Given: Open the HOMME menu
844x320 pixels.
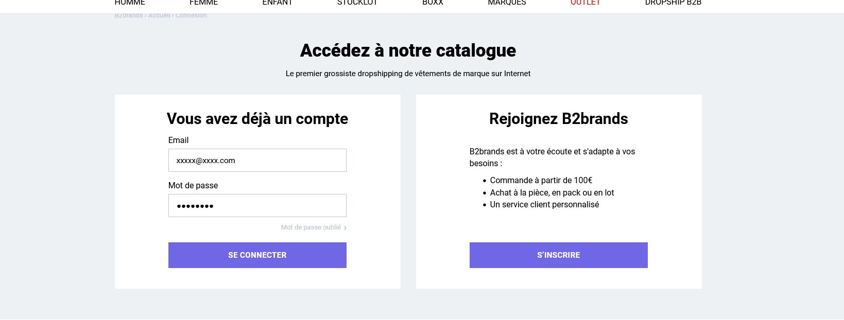Looking at the screenshot, I should pos(130,3).
